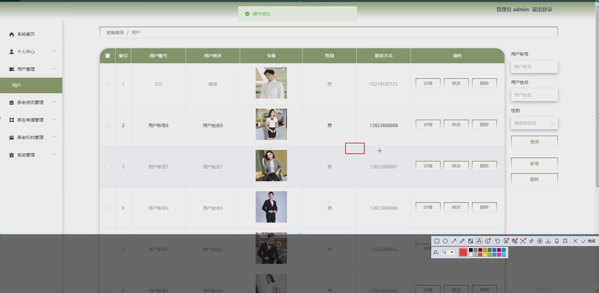Click the 新增 button to add user
This screenshot has height=293, width=599.
pos(534,164)
